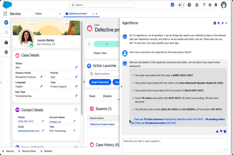Click the green completed path stage
This screenshot has width=233, height=155.
[106, 44]
